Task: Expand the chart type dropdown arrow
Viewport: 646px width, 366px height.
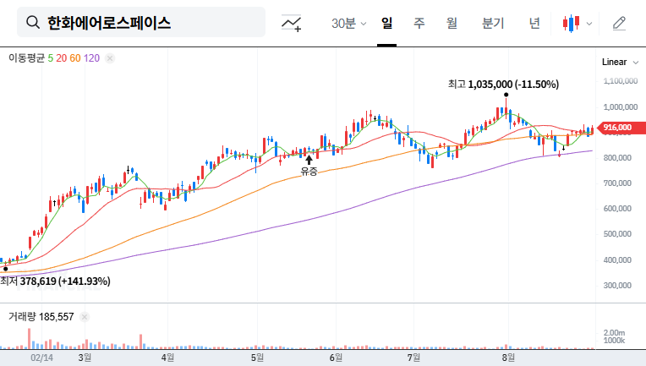Action: [x=589, y=24]
